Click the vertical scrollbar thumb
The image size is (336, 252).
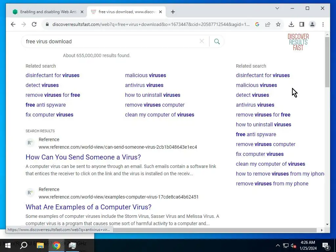click(327, 62)
